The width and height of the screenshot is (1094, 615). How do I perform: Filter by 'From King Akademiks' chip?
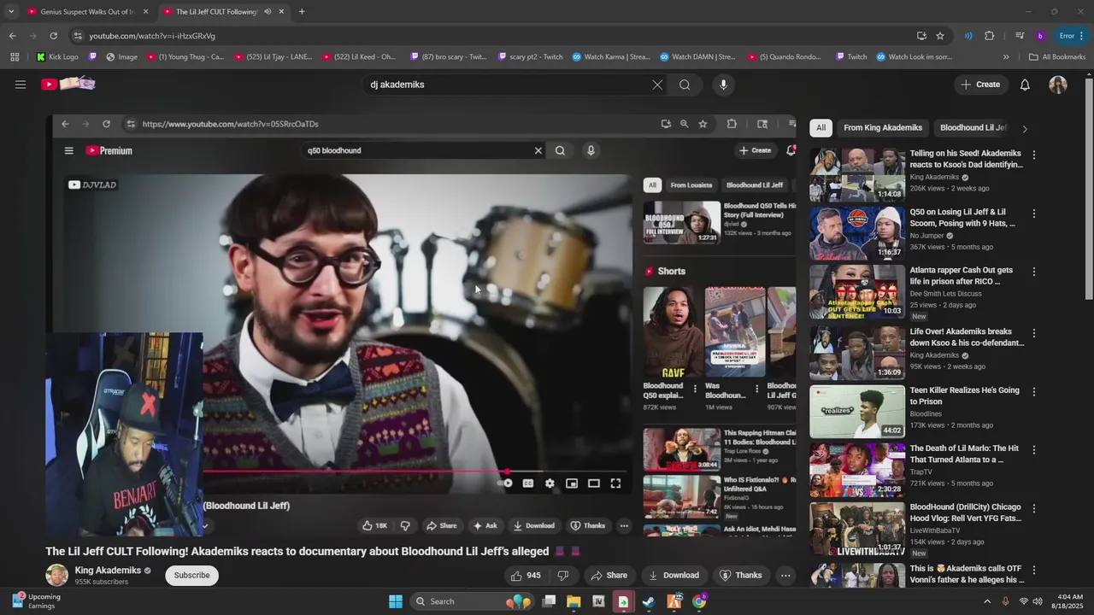883,128
